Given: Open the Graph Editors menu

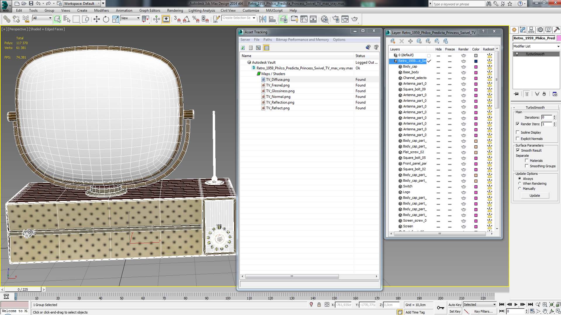Looking at the screenshot, I should (x=150, y=10).
